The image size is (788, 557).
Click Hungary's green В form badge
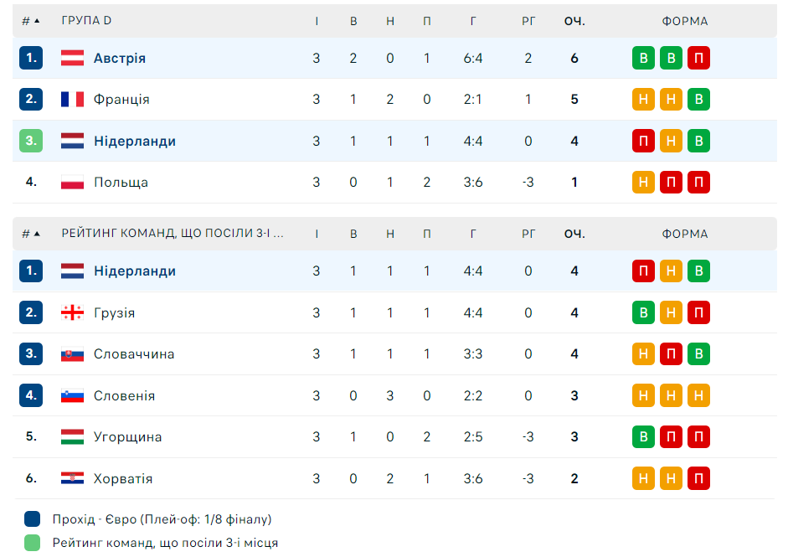coord(643,436)
